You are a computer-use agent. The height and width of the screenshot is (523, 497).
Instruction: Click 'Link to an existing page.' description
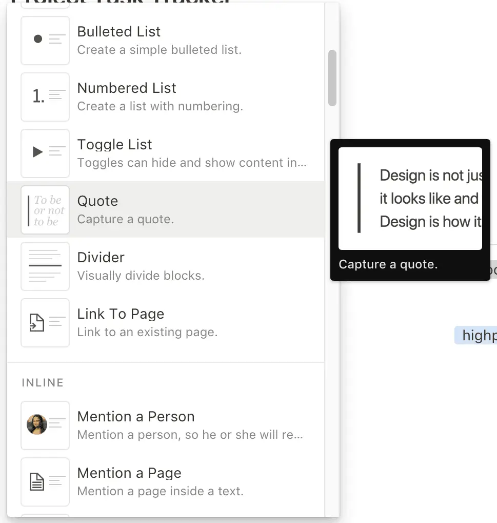(x=147, y=332)
